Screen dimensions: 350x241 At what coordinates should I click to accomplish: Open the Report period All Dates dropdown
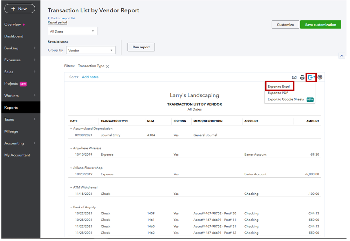coord(73,31)
